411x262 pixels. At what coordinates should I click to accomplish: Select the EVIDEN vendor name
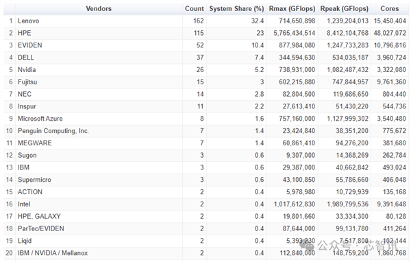coord(30,45)
